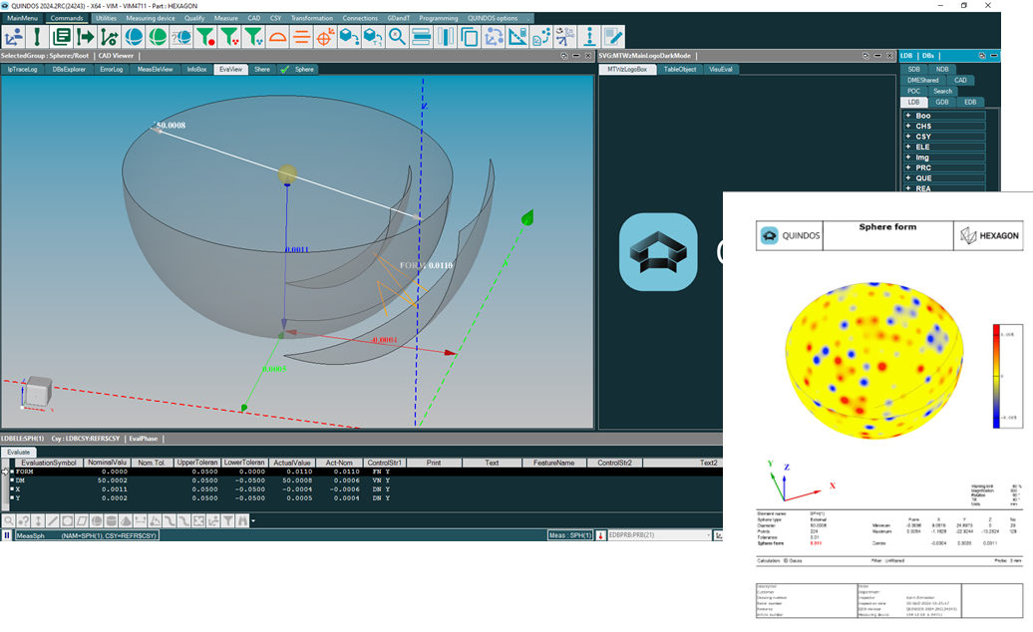Click the funnel filter icon in evaluation toolbar

coord(228,520)
